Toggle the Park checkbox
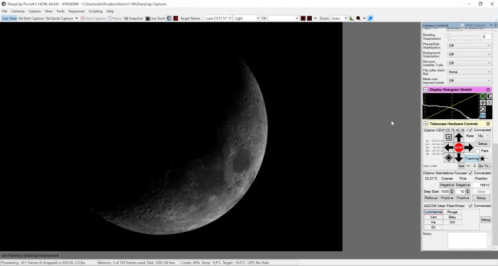The image size is (498, 266). (x=477, y=151)
